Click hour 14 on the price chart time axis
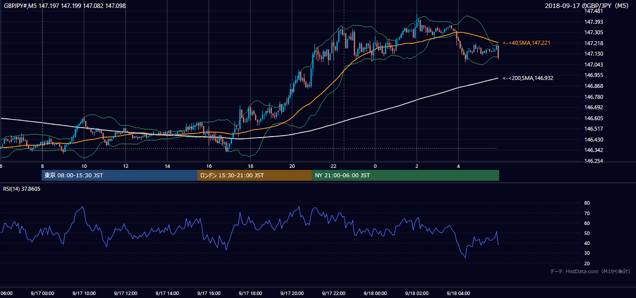The width and height of the screenshot is (636, 298). coord(167,166)
